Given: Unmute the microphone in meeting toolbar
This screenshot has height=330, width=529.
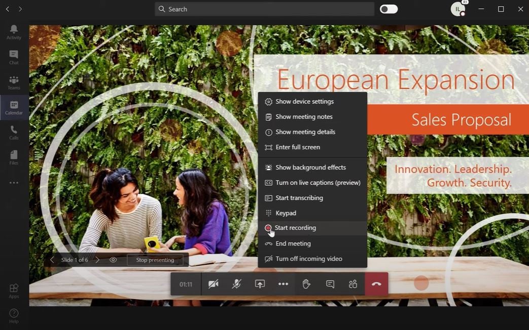Looking at the screenshot, I should click(236, 284).
